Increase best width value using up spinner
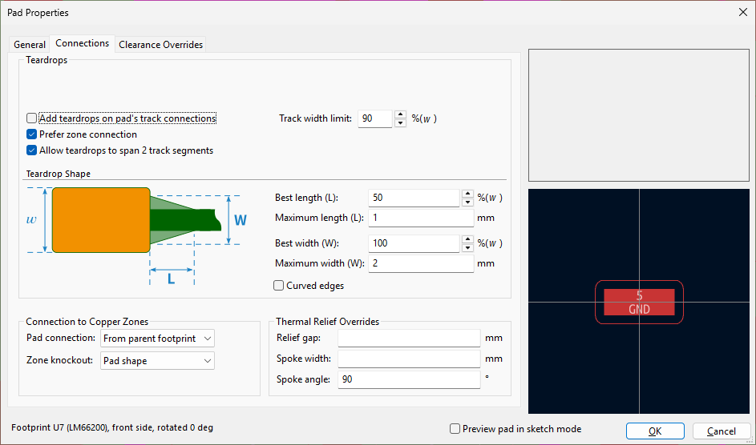The height and width of the screenshot is (445, 756). coord(467,239)
